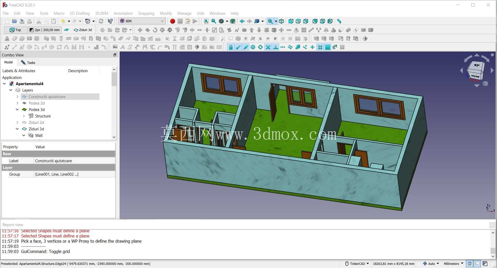This screenshot has width=497, height=268.
Task: Click the Draft Line tool icon
Action: pos(14,47)
